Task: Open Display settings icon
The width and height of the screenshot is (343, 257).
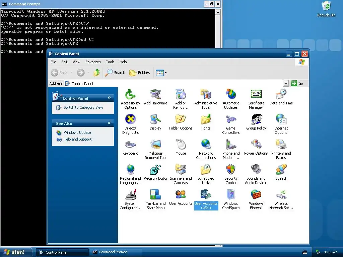Action: tap(155, 119)
